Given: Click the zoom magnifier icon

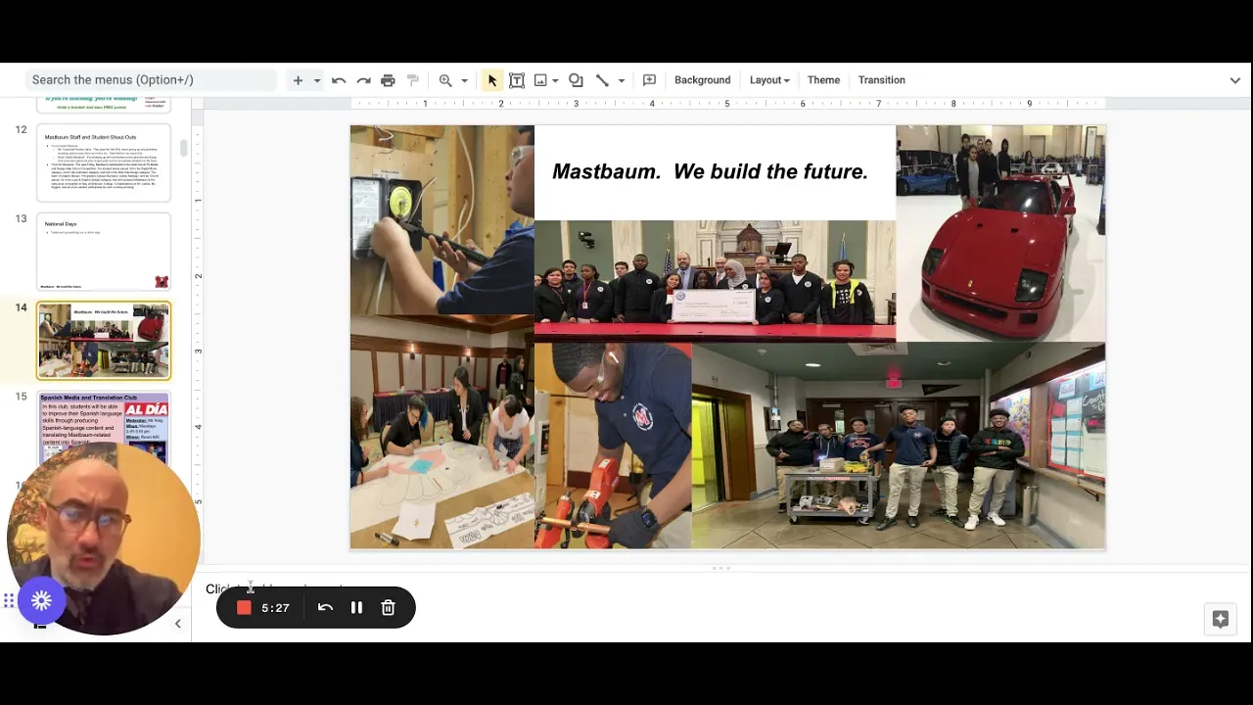Looking at the screenshot, I should coord(445,80).
